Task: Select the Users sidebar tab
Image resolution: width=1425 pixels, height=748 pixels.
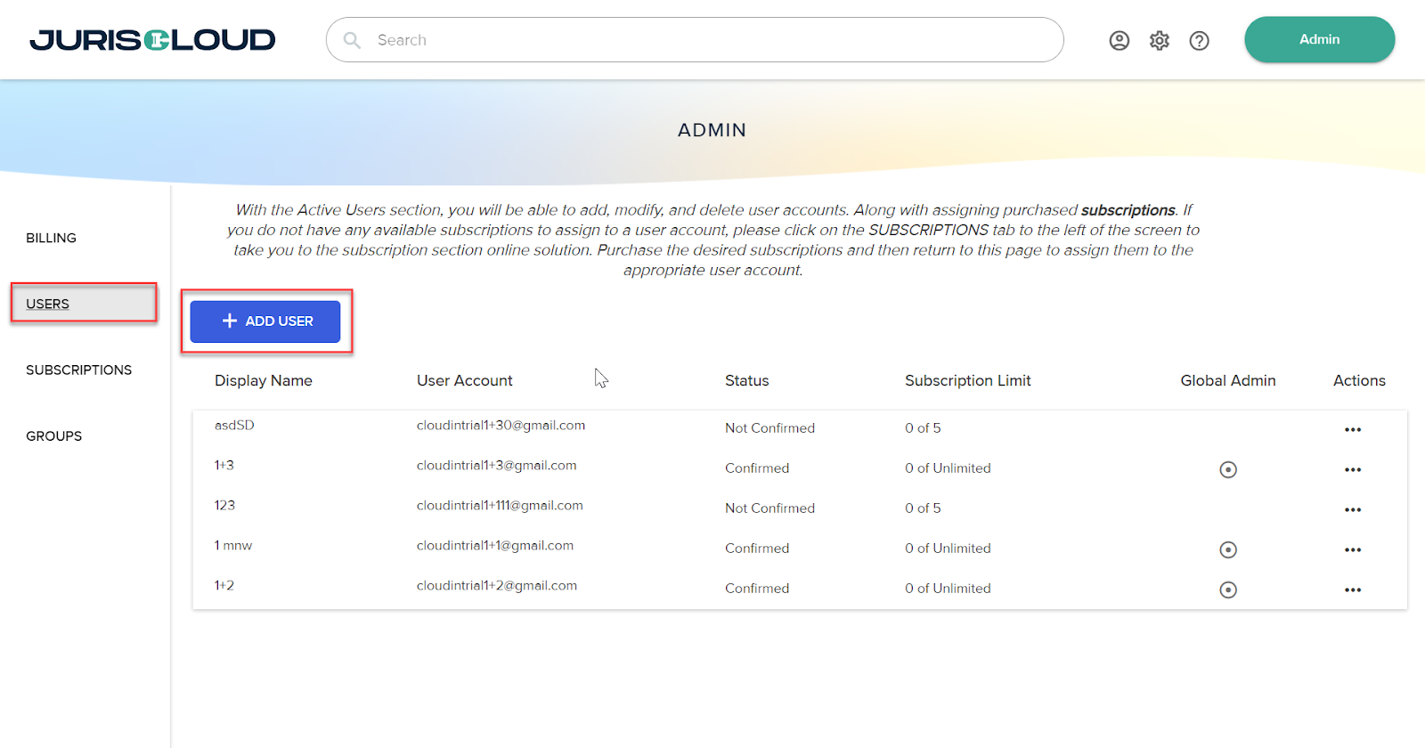Action: click(x=48, y=304)
